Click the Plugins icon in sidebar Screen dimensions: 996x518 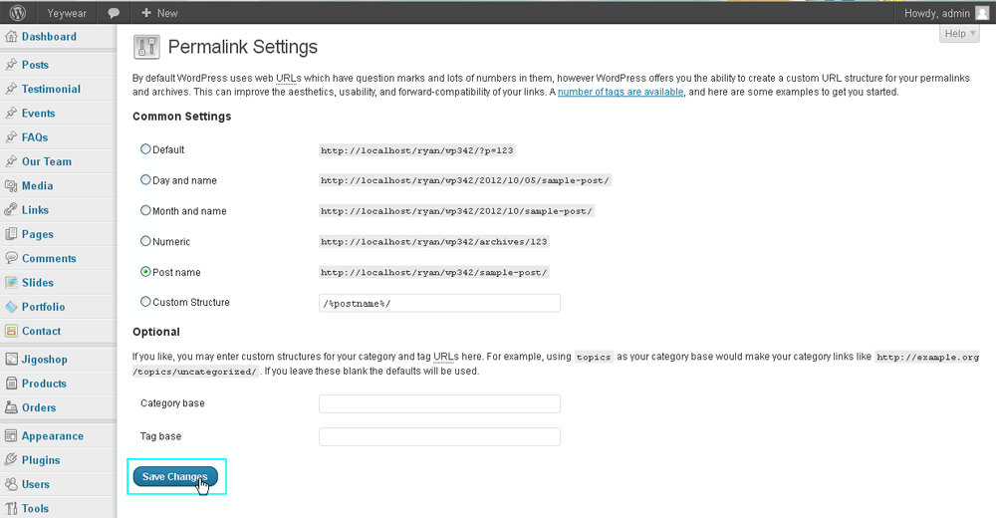(11, 460)
